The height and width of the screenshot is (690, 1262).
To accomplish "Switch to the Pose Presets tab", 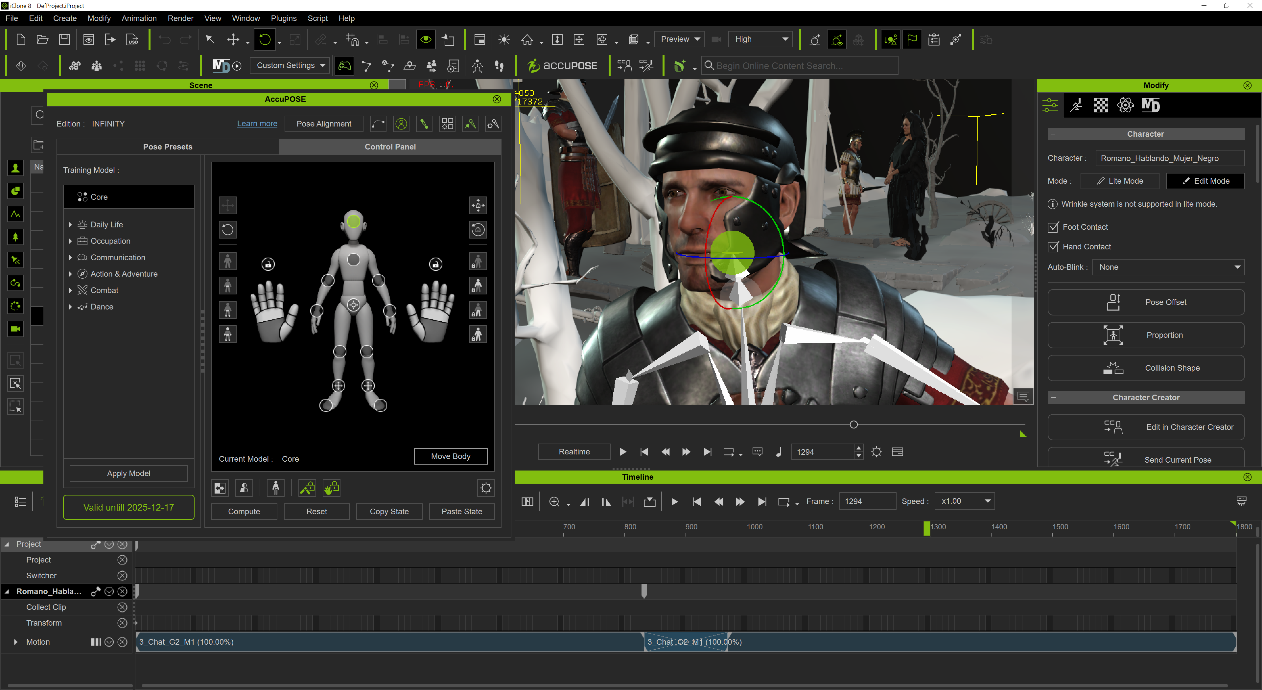I will [x=168, y=147].
